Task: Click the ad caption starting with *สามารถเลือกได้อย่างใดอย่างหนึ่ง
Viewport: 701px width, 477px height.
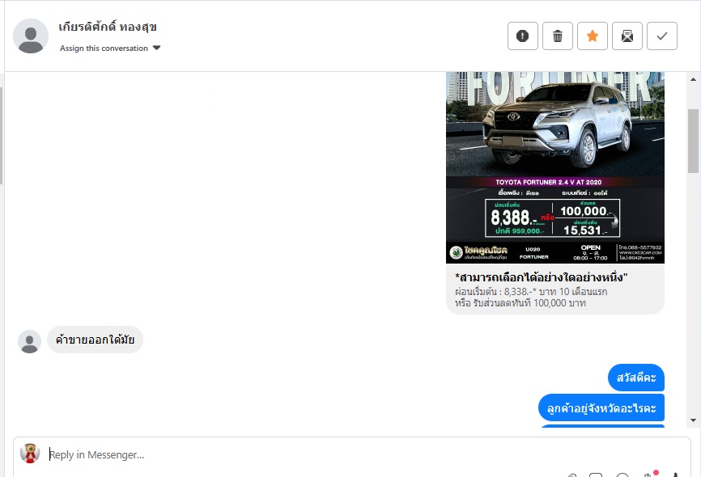Action: click(x=542, y=277)
